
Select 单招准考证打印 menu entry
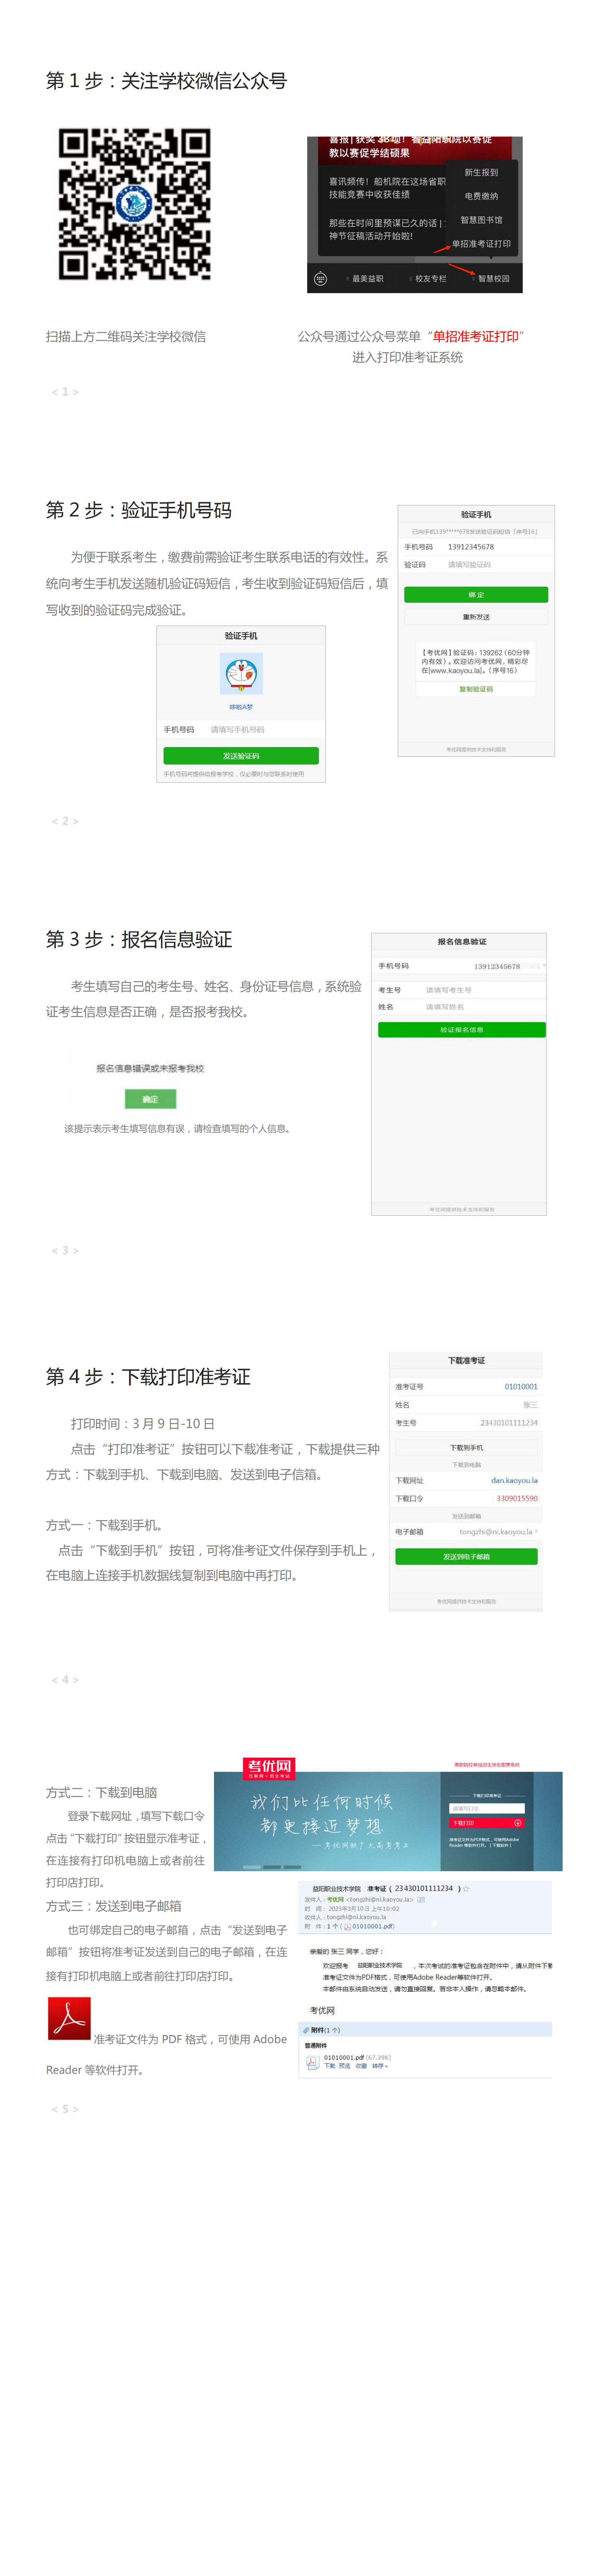point(481,244)
